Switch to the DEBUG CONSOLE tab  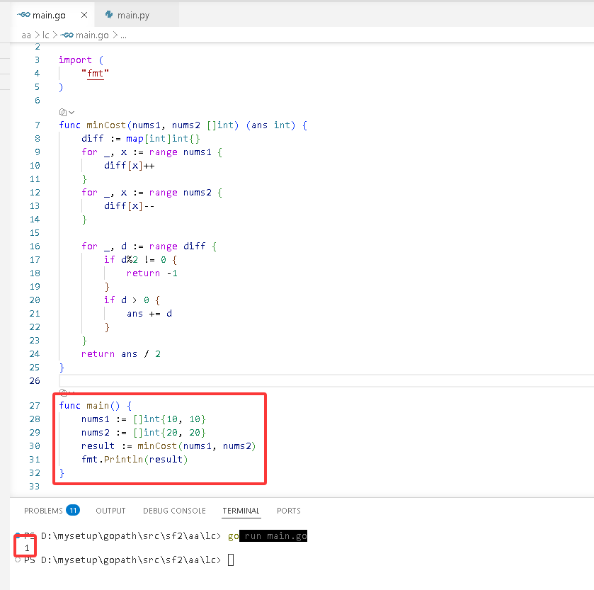point(174,511)
